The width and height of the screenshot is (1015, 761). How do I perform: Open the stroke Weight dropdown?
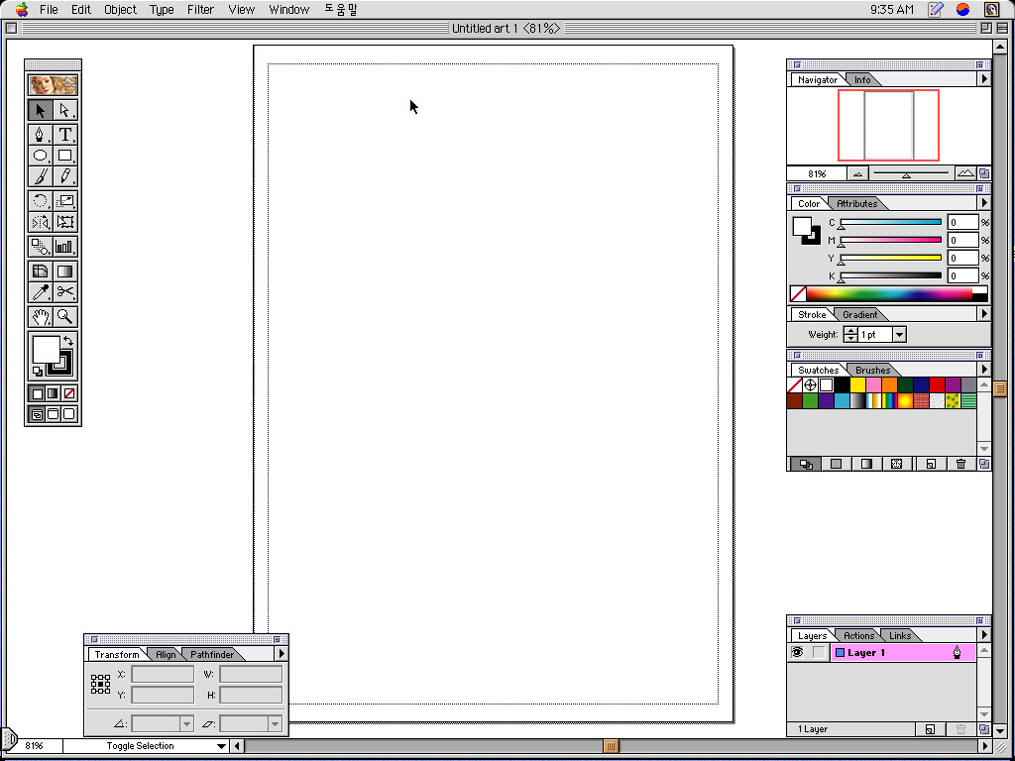[899, 335]
